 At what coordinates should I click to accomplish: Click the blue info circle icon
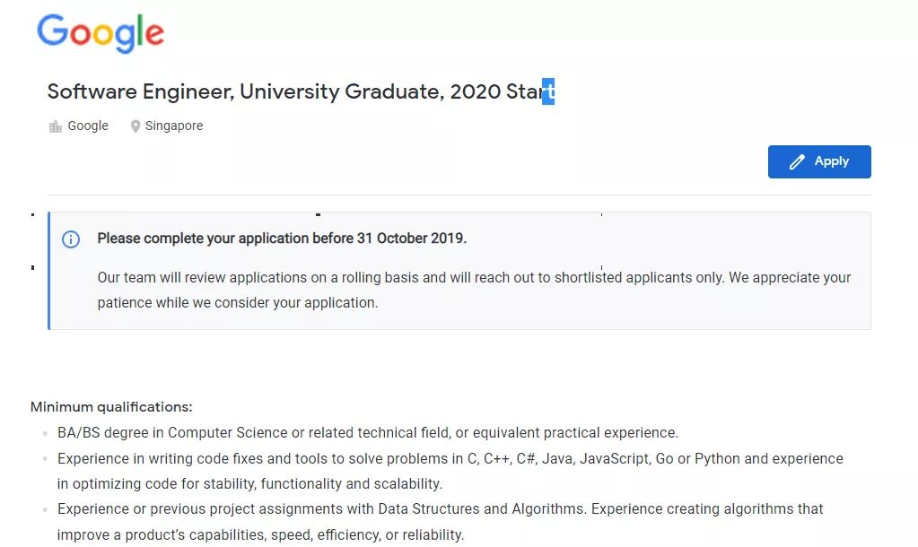(x=71, y=239)
